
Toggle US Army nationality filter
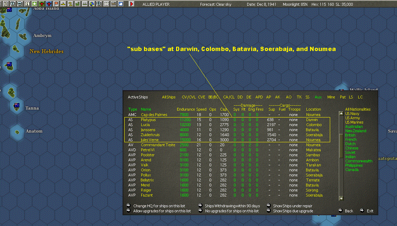352,118
